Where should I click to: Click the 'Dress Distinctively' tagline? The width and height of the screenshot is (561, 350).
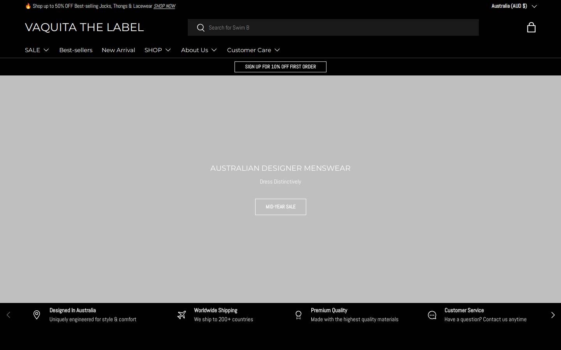pos(280,182)
